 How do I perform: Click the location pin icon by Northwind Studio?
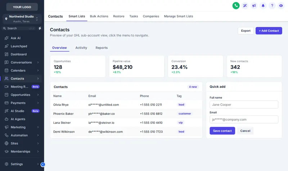point(6,19)
